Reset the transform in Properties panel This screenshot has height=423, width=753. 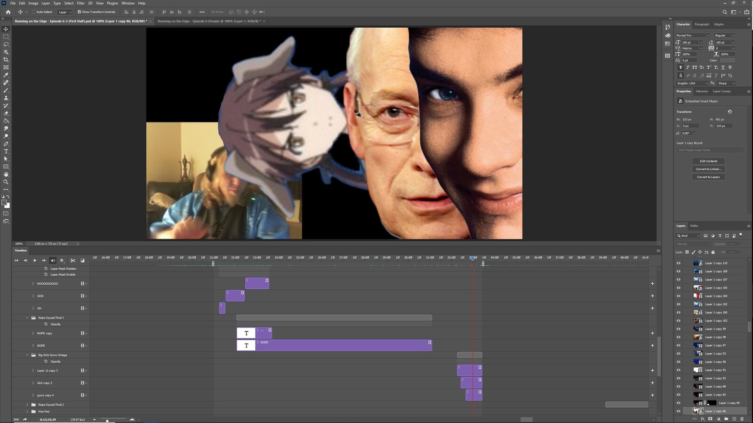click(729, 112)
